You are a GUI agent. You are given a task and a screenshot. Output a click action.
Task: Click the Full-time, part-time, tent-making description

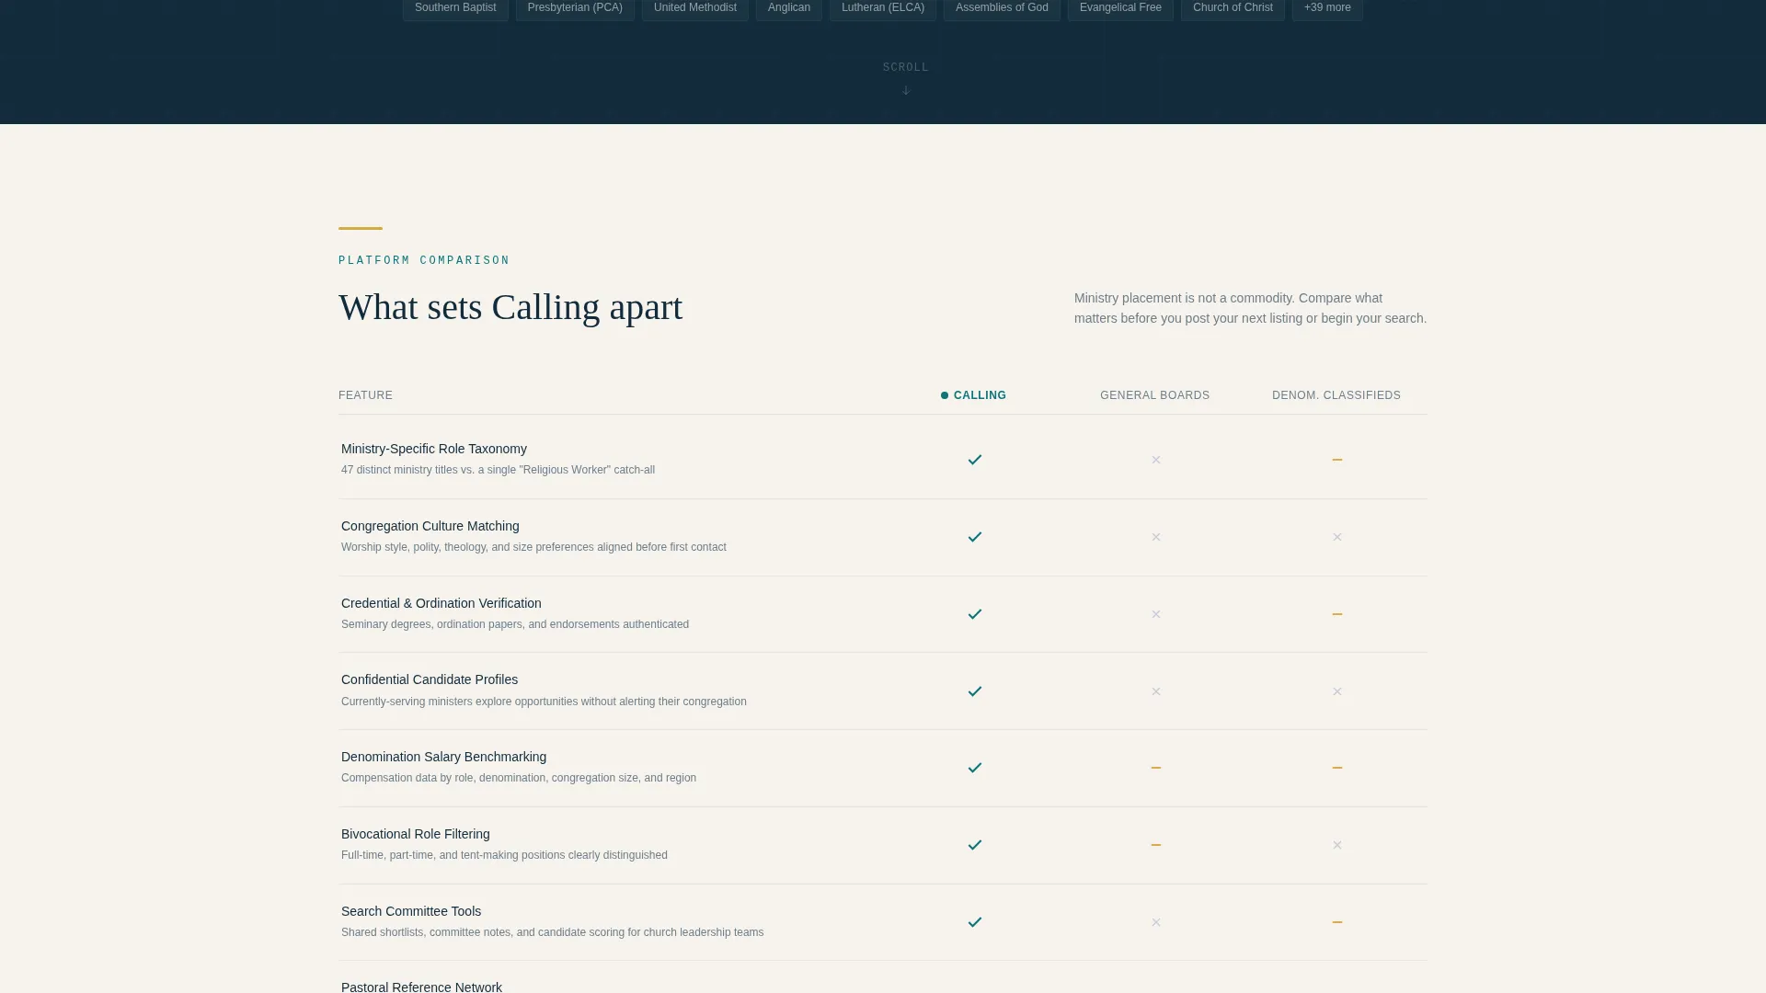click(504, 855)
